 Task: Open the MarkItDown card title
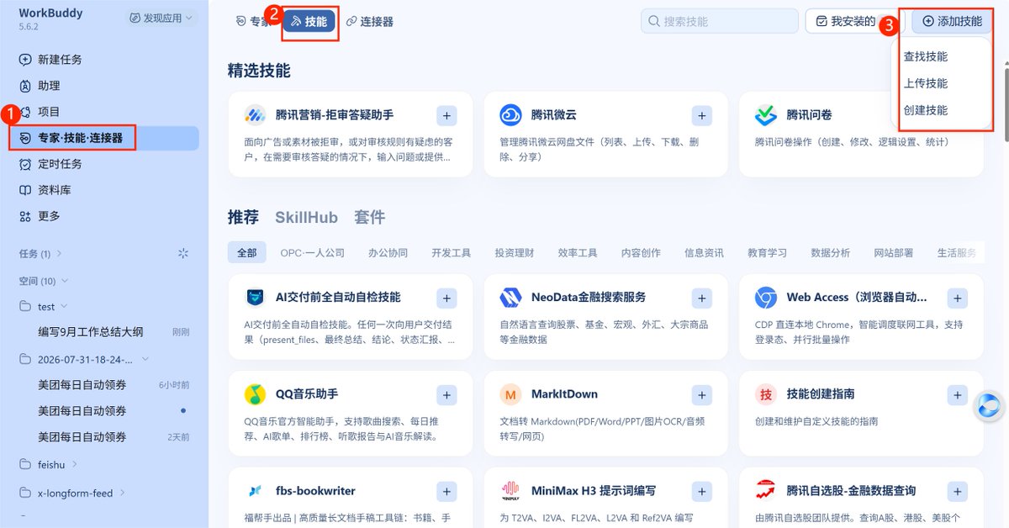[564, 394]
